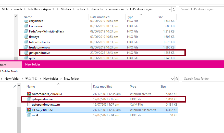
Task: Open the Extract ribbon tab
Action: 11,65
